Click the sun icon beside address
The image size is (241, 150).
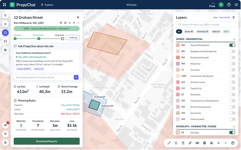click(x=74, y=23)
